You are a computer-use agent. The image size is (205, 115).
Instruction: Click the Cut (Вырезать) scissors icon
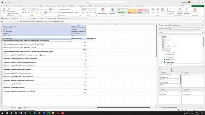click(8, 9)
